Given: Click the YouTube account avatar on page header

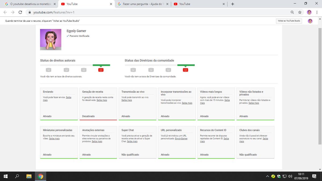Looking at the screenshot, I should (x=310, y=21).
